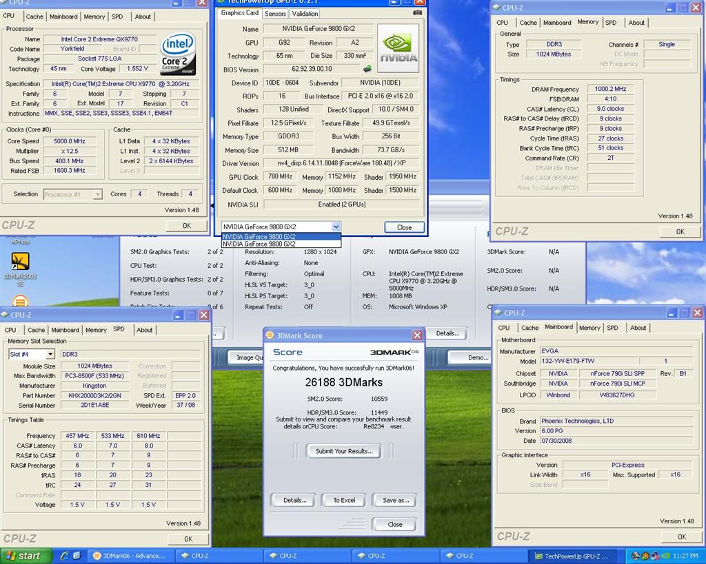This screenshot has width=706, height=564.
Task: Open Cache tab in the CPU-Z EVGA motherboard window
Action: [x=529, y=327]
